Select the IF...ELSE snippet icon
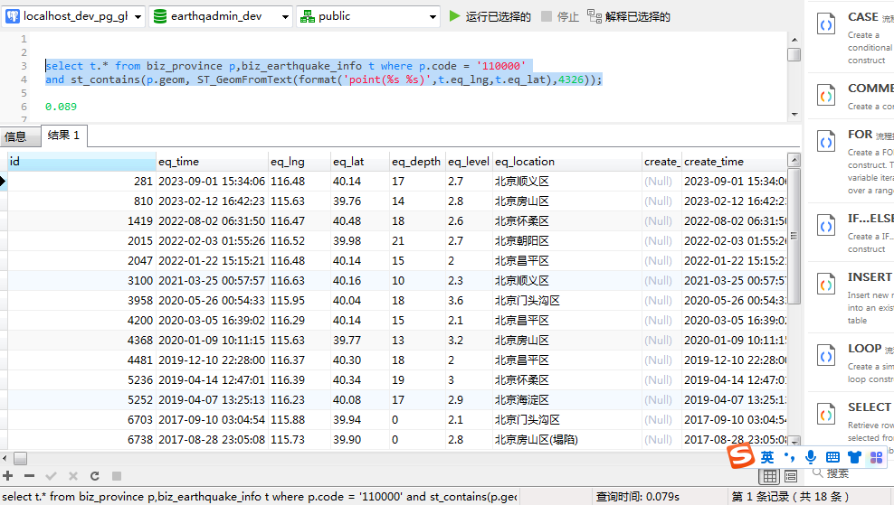Screen dimensions: 894x505 point(826,226)
